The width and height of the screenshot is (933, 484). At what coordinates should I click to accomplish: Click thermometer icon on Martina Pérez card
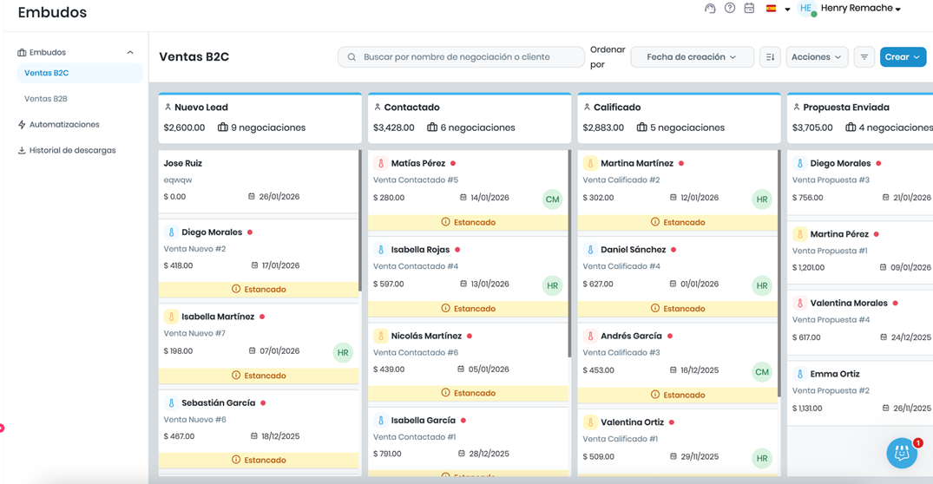[799, 234]
